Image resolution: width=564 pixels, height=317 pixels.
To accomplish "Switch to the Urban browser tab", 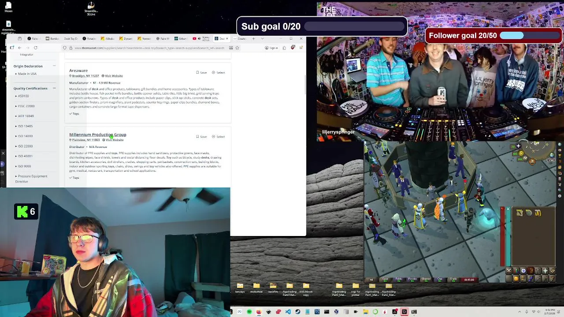I will pos(181,38).
